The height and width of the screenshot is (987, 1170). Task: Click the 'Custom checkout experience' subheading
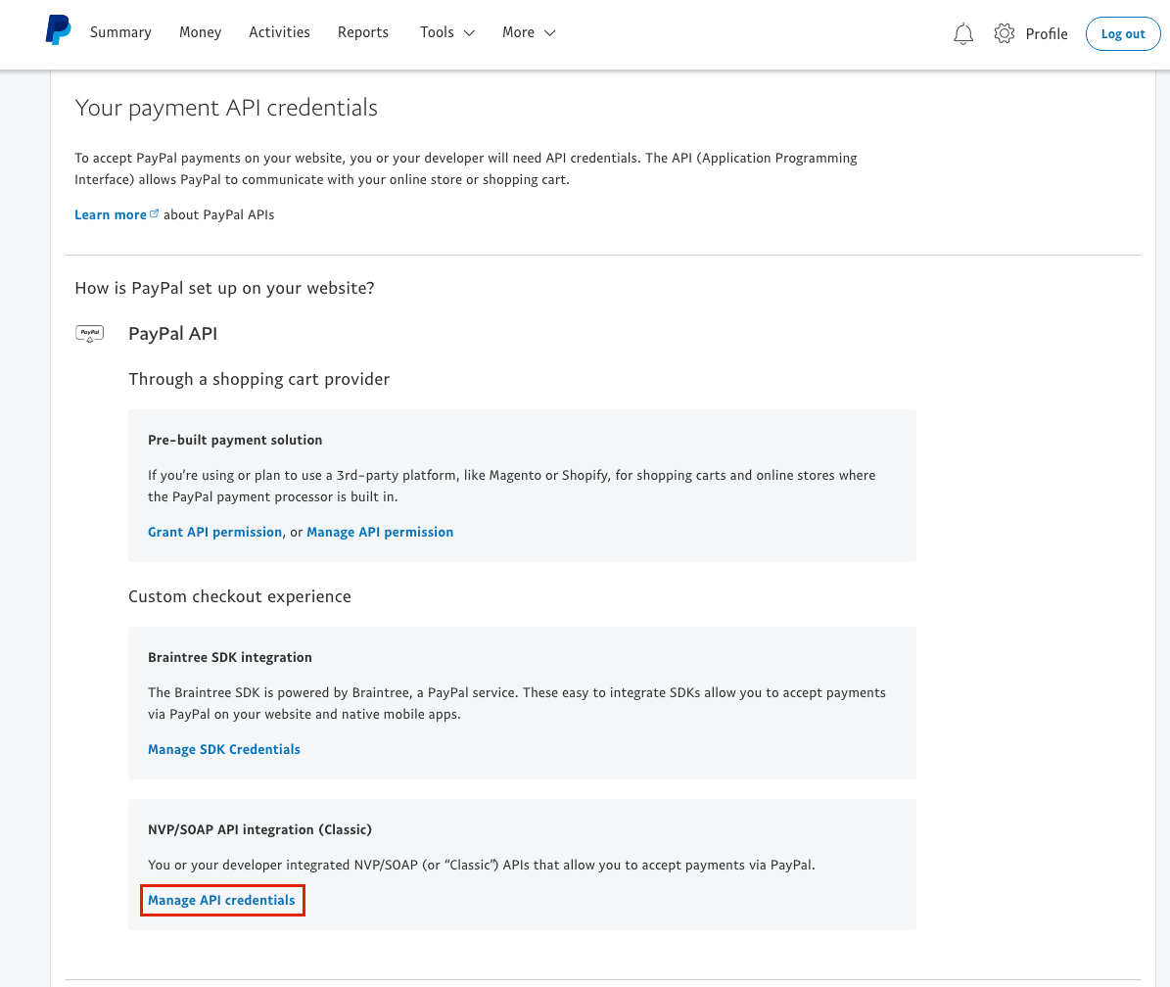tap(240, 596)
